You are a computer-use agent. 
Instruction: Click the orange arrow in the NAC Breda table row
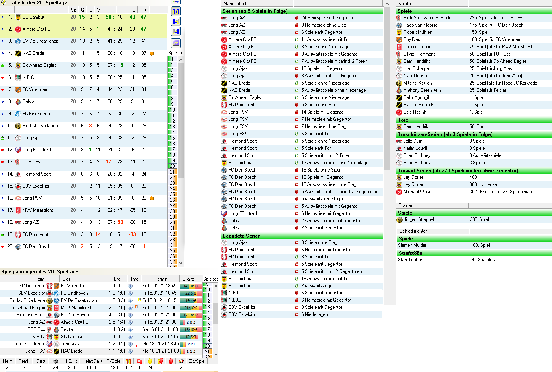point(152,53)
